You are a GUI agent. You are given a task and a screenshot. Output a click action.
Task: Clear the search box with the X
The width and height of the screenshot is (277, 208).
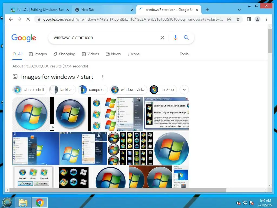pos(162,37)
